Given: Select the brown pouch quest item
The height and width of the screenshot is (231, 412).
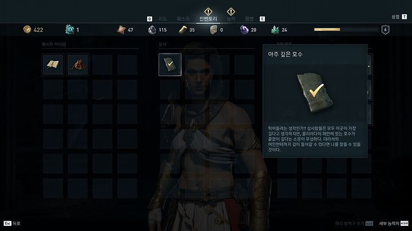Looking at the screenshot, I should point(78,64).
